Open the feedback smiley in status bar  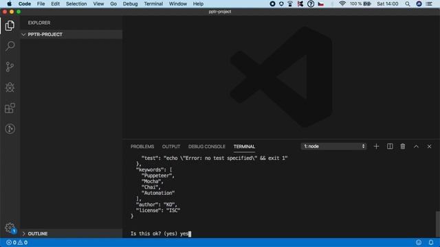pyautogui.click(x=419, y=242)
